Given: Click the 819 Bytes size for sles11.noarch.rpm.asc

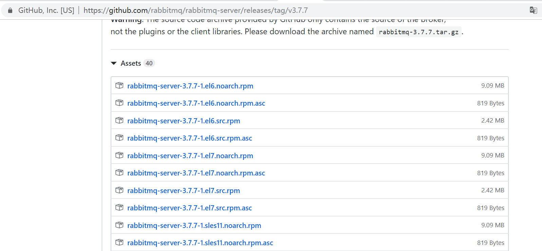Looking at the screenshot, I should tap(490, 243).
